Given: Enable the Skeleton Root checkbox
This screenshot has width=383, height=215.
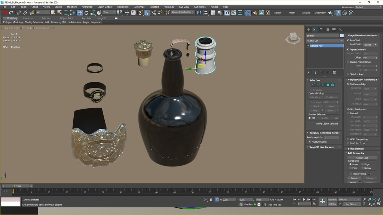Looking at the screenshot, I should 348,74.
